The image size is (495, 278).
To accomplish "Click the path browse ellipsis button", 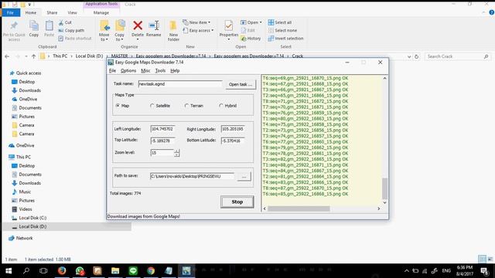I will coord(244,177).
